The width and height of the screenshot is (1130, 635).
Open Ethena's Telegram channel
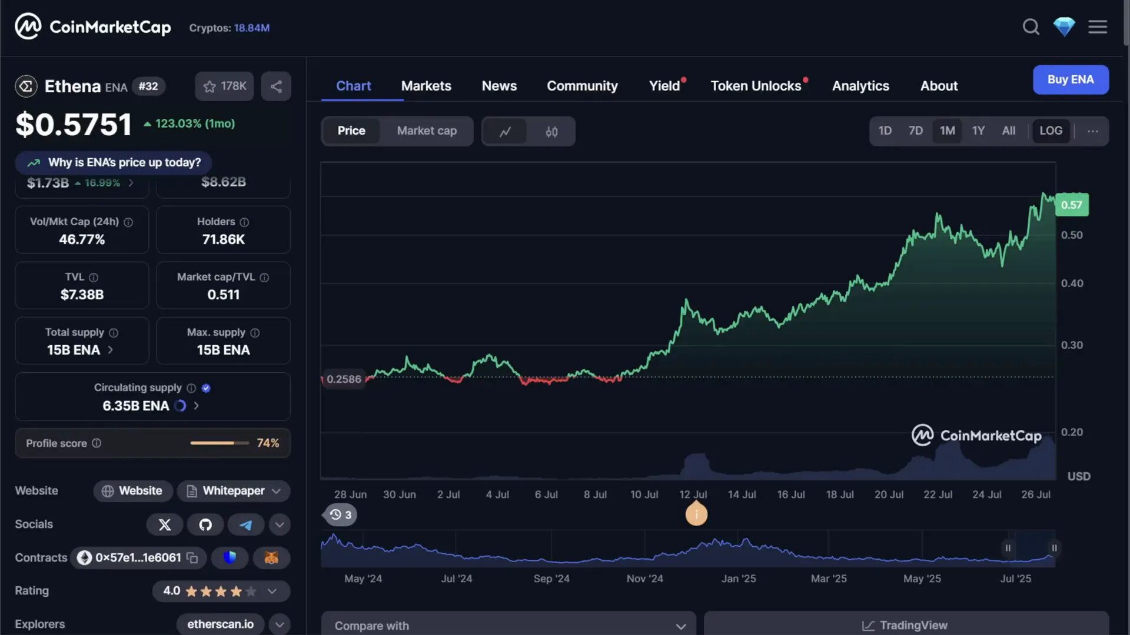(245, 524)
